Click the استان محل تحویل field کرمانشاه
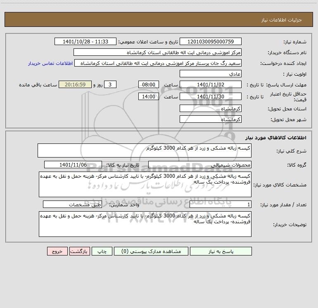This screenshot has width=318, height=308. click(x=211, y=108)
